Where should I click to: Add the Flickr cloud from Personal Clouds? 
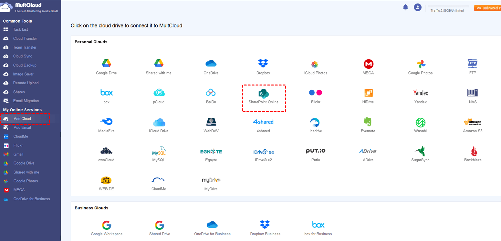click(316, 93)
